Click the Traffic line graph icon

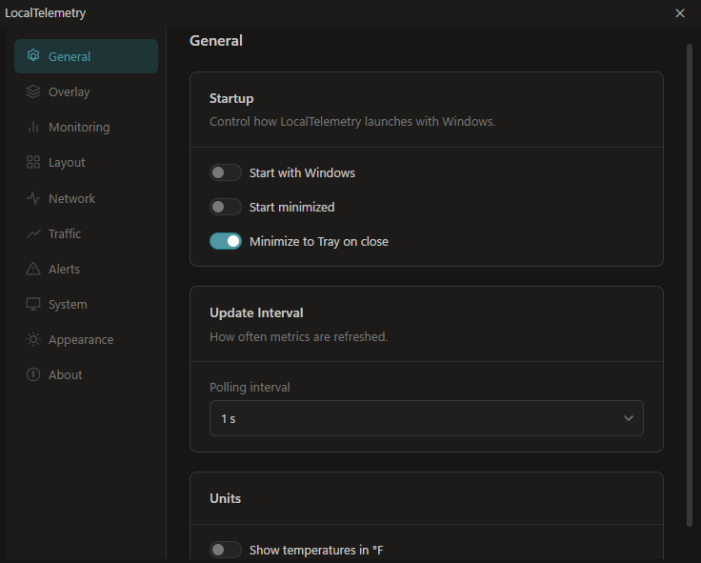pyautogui.click(x=33, y=233)
